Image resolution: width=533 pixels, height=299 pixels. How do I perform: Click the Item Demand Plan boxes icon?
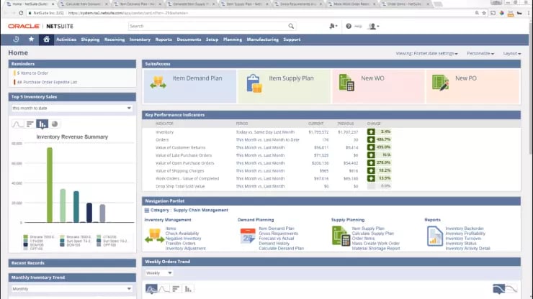click(158, 82)
